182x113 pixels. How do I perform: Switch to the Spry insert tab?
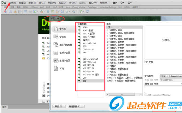click(68, 7)
